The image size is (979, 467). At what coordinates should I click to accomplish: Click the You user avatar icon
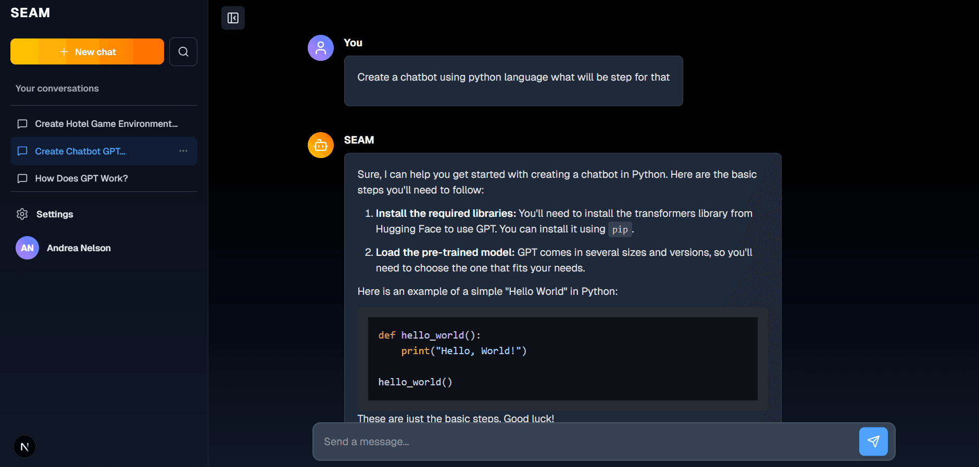tap(321, 48)
